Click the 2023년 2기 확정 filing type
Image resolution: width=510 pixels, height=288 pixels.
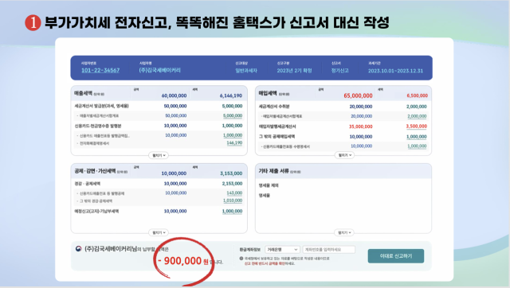click(294, 71)
